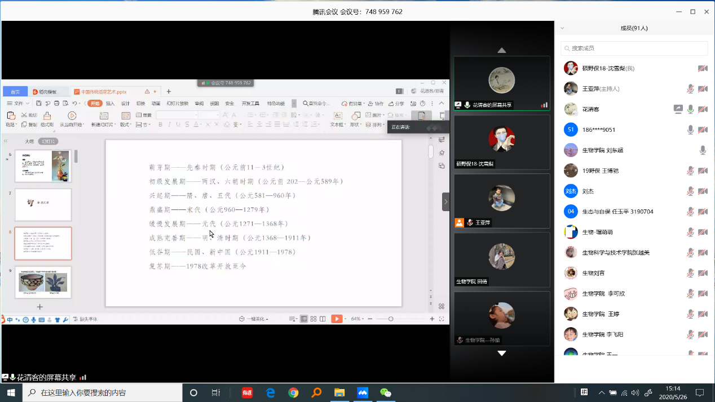Open Windows Task View
This screenshot has width=715, height=402.
click(x=216, y=392)
